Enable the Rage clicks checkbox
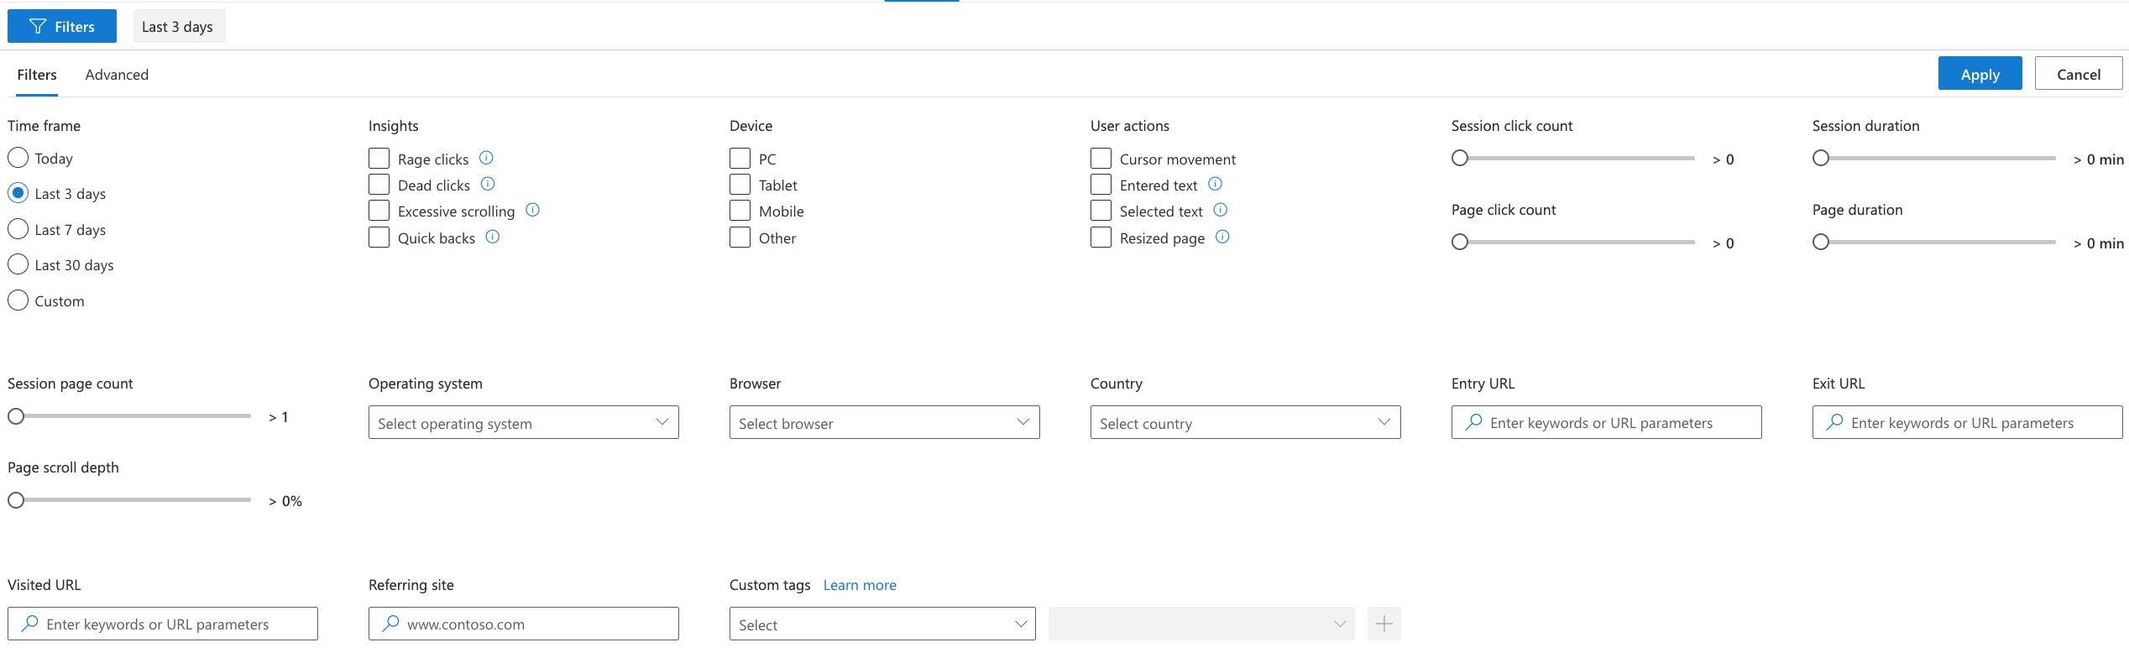This screenshot has width=2129, height=658. click(x=379, y=159)
